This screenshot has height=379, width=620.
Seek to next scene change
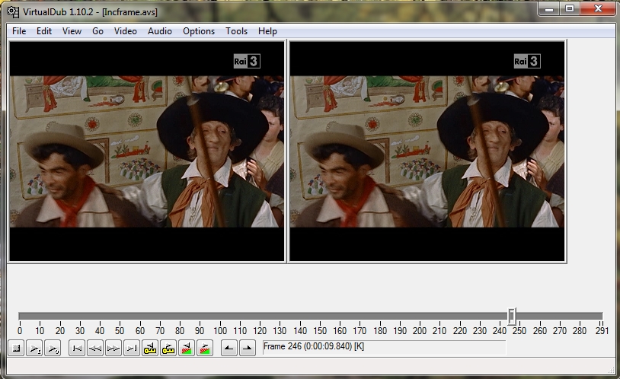(x=205, y=348)
